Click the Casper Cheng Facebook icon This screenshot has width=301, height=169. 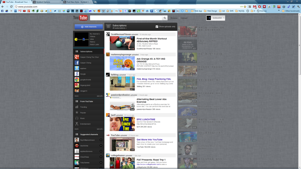point(77,63)
